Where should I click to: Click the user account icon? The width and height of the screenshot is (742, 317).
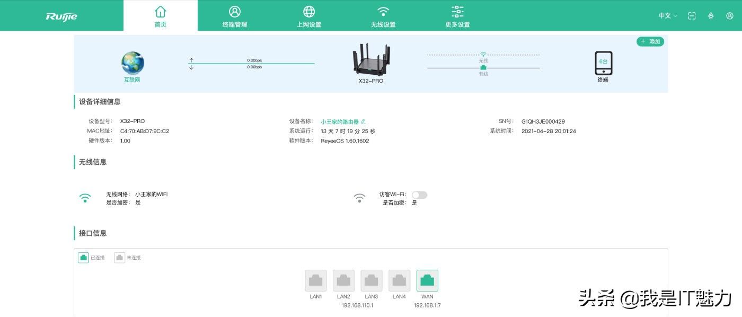tap(730, 16)
